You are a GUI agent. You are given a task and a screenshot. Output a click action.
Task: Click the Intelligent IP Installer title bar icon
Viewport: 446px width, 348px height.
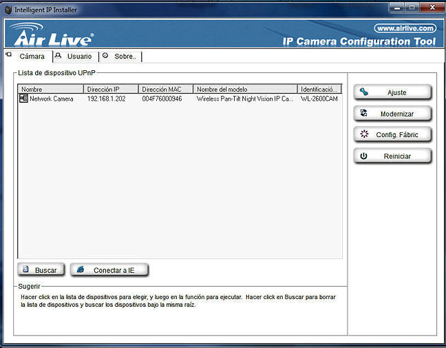pos(8,10)
